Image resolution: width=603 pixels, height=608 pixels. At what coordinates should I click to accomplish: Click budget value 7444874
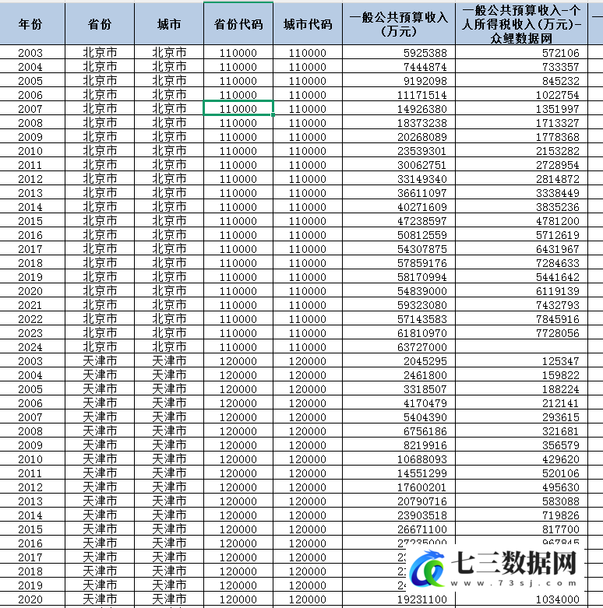point(425,67)
